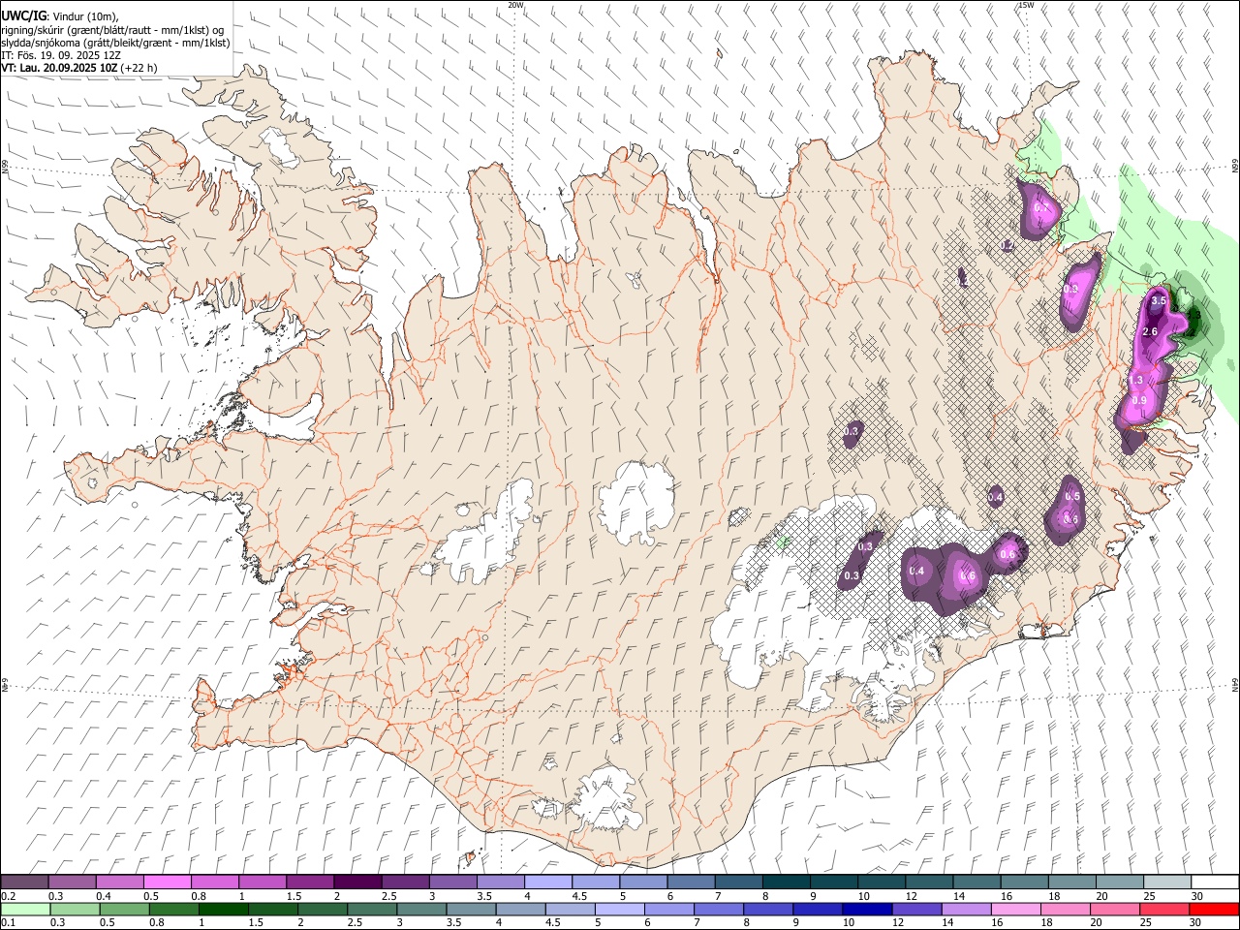Click the white Mýrdalsjökull glacier on the south coast
Image resolution: width=1240 pixels, height=930 pixels.
click(607, 799)
